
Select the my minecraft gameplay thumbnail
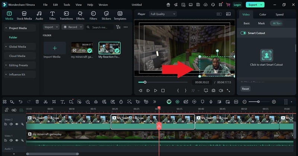tap(82, 48)
